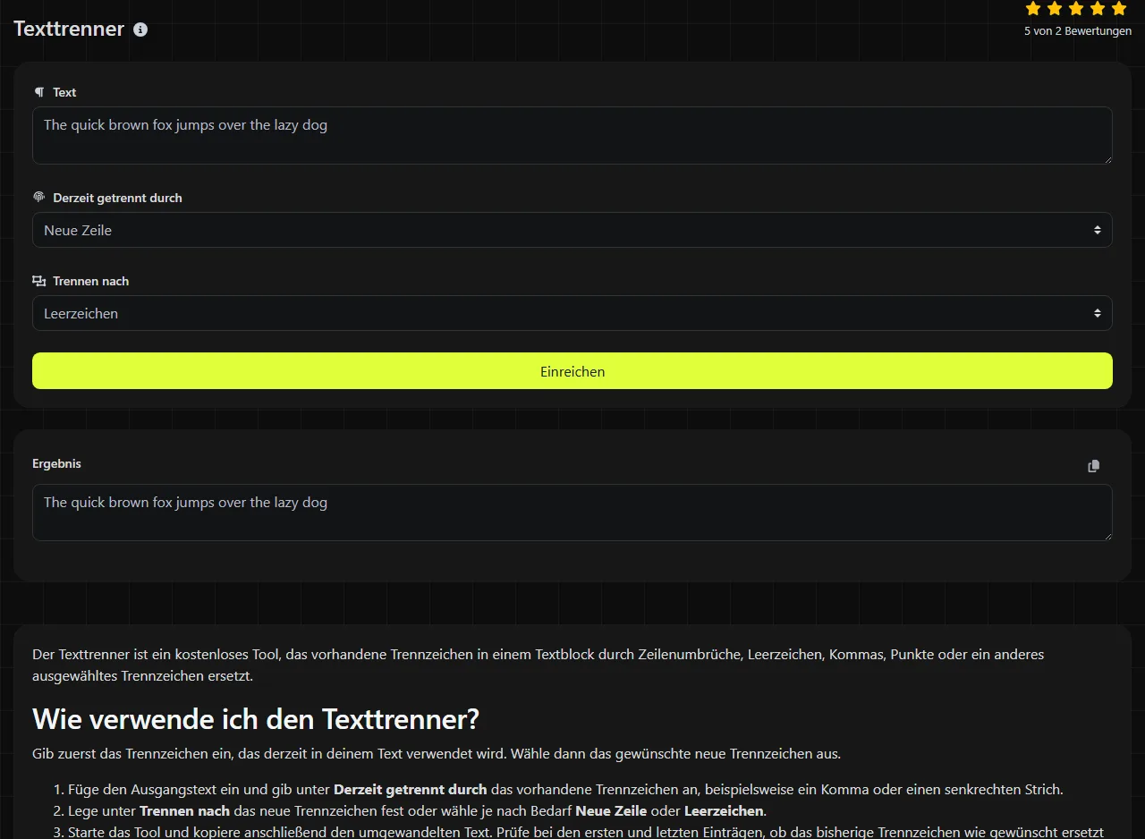The width and height of the screenshot is (1145, 839).
Task: Click the Texttrenner page title
Action: [69, 29]
